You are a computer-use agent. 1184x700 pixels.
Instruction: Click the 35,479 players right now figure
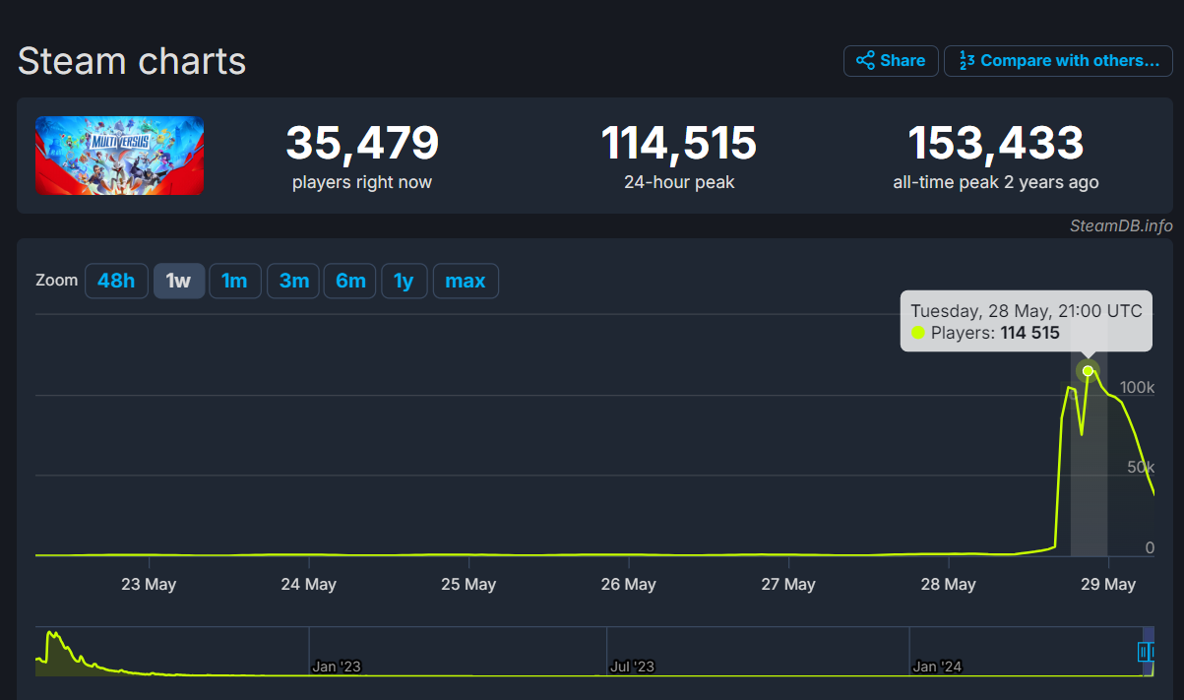click(362, 144)
